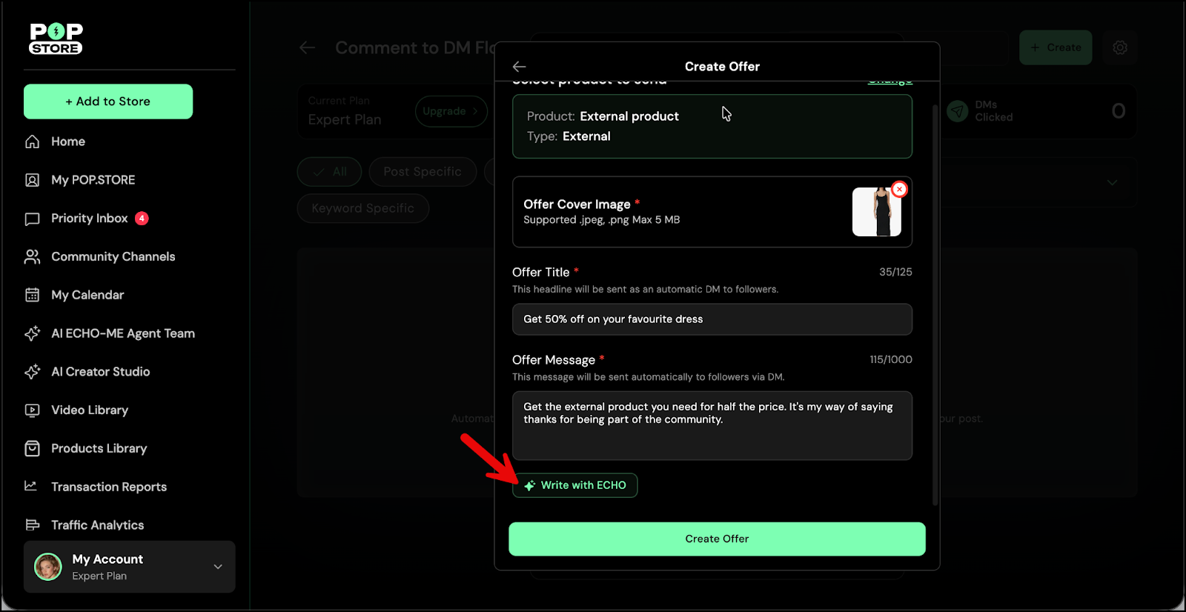The height and width of the screenshot is (612, 1186).
Task: Open Traffic Analytics menu item
Action: (x=97, y=525)
